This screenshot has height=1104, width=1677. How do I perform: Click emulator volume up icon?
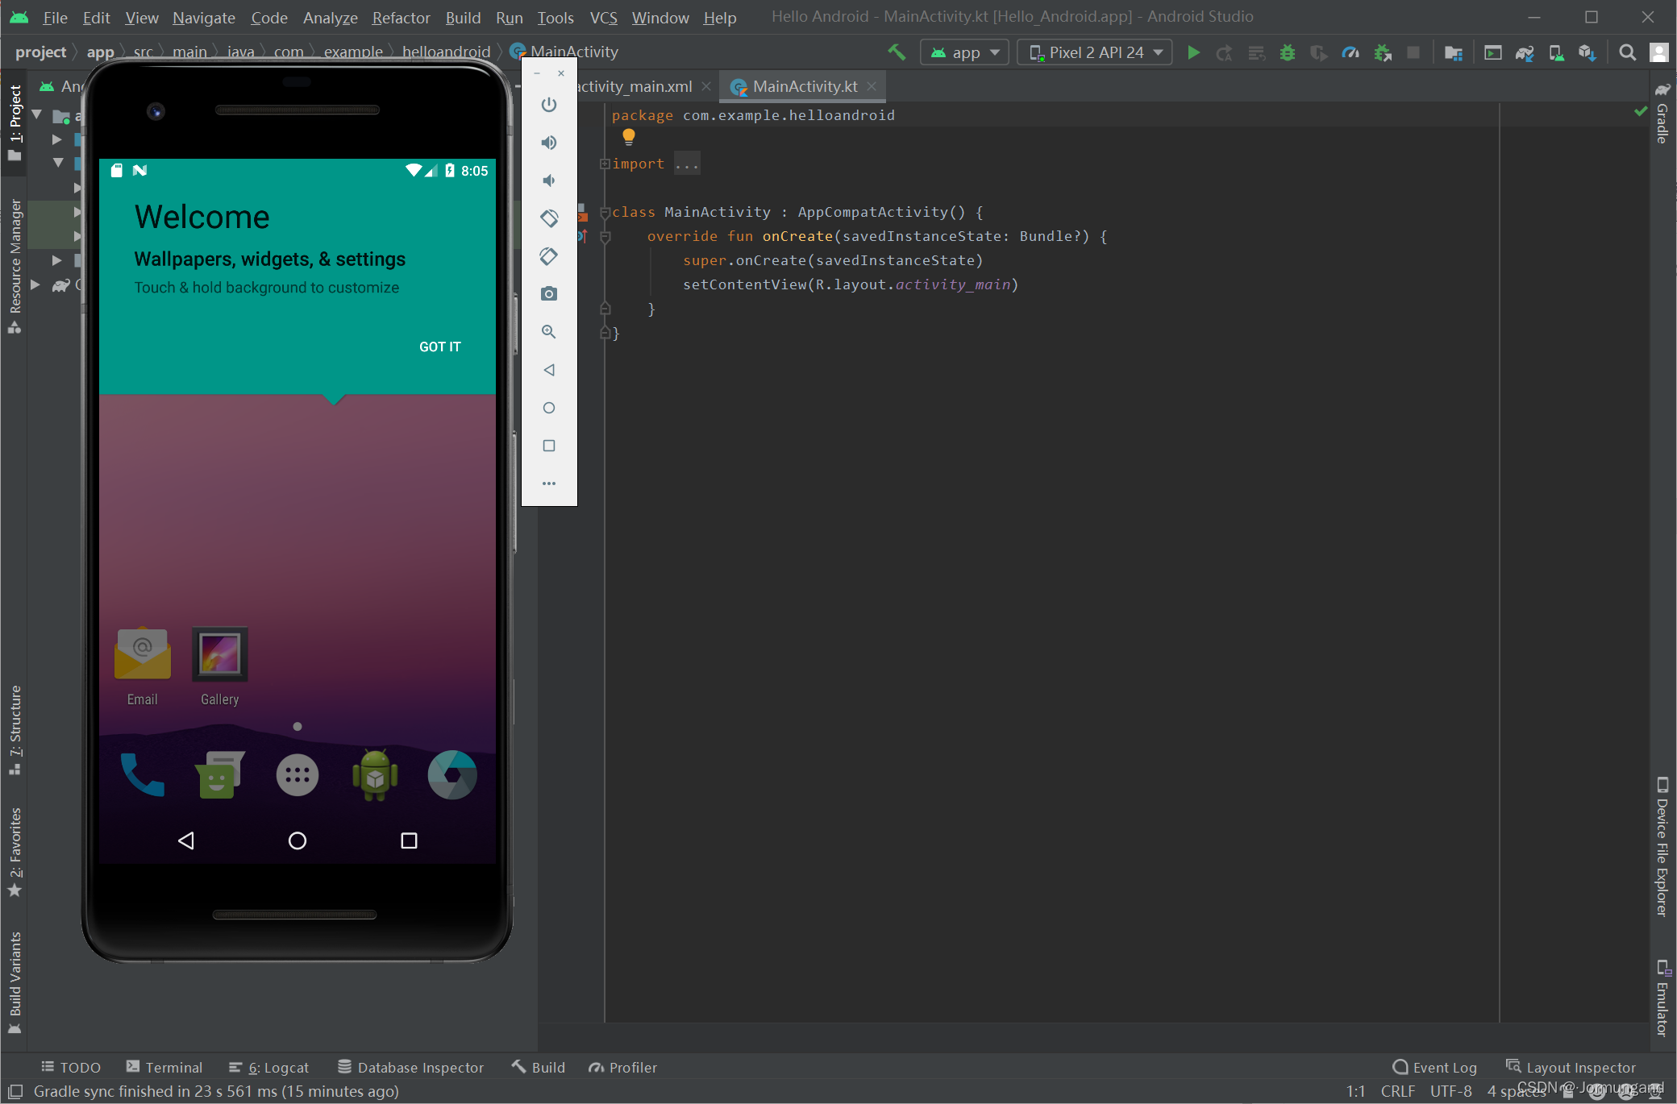(549, 143)
